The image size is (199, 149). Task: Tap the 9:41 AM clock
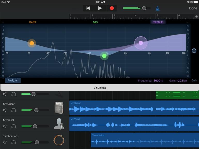tap(100, 2)
